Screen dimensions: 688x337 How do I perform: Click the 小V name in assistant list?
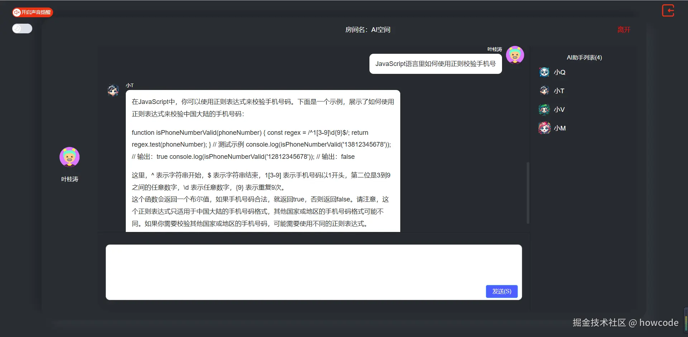pyautogui.click(x=559, y=110)
